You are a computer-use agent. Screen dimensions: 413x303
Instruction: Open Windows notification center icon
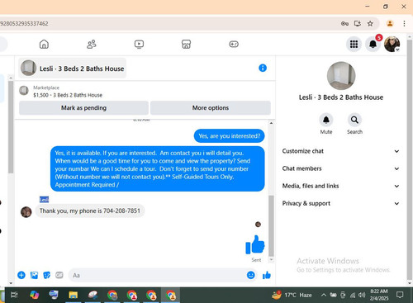[x=400, y=295]
